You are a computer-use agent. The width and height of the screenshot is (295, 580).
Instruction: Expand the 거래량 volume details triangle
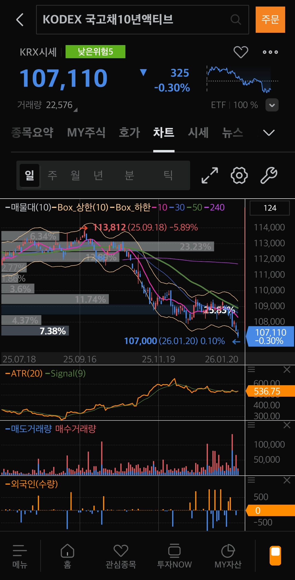(76, 110)
